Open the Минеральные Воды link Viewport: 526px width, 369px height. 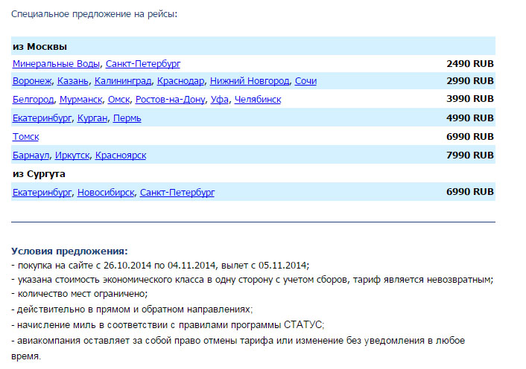coord(56,64)
